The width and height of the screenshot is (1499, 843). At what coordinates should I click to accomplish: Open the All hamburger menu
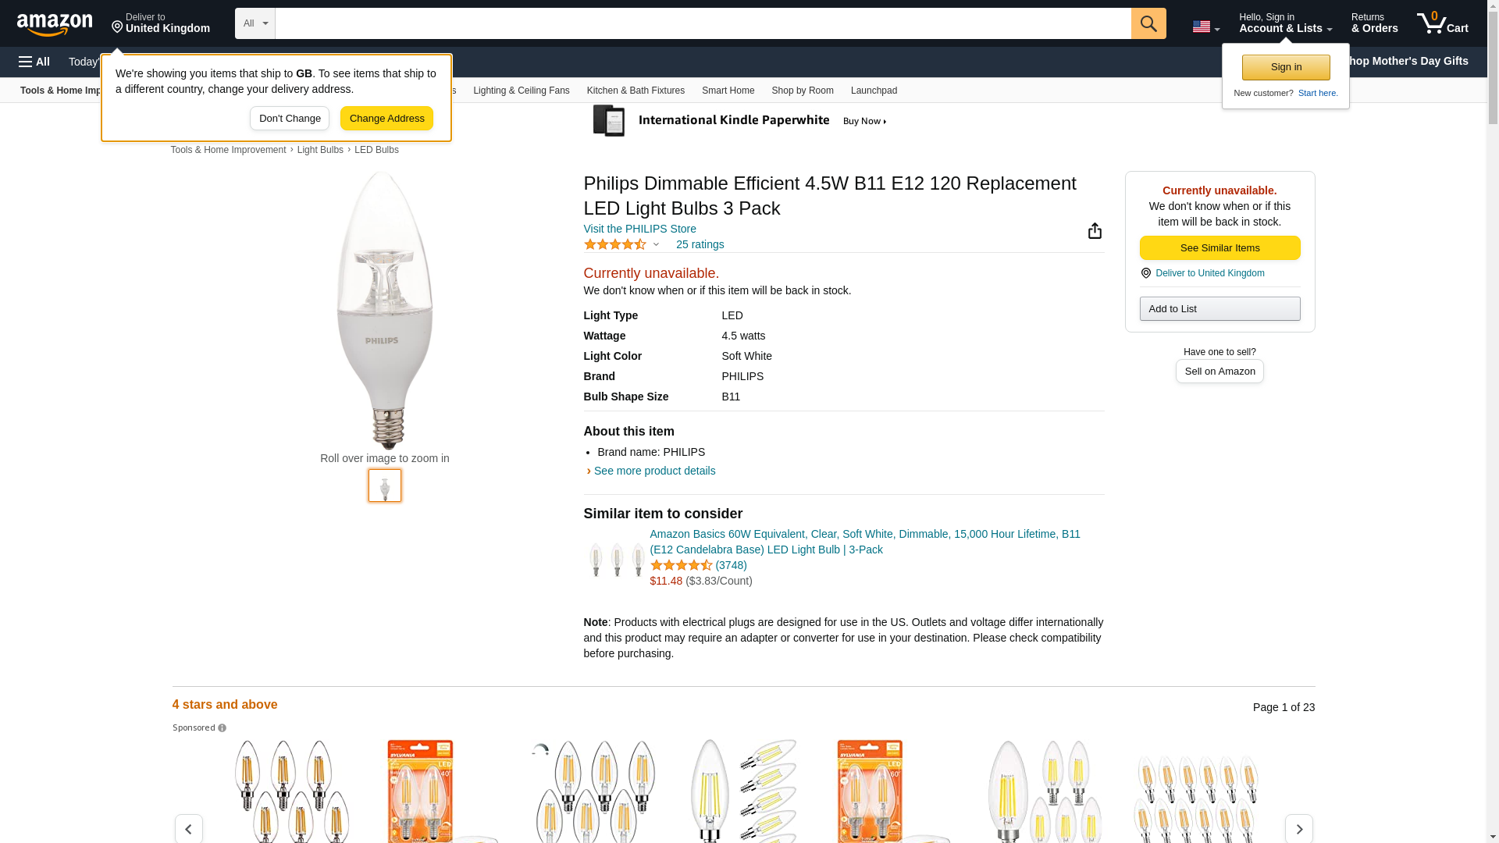(x=34, y=62)
